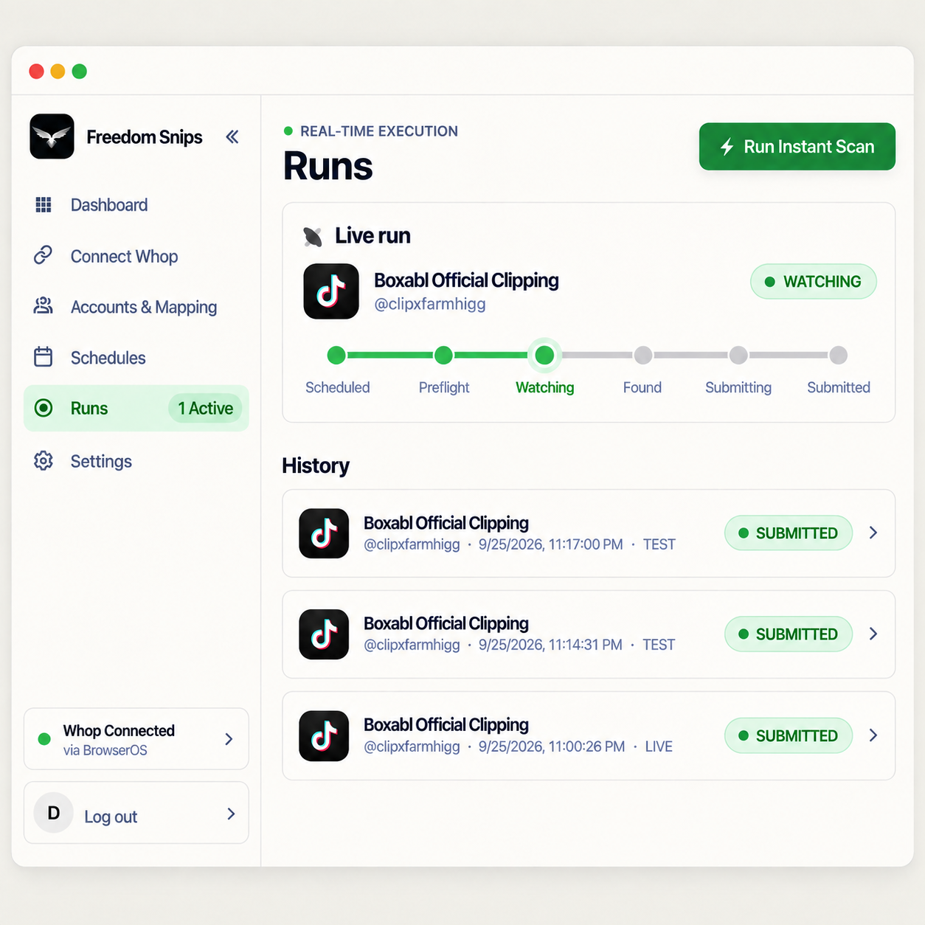Open Accounts & Mapping
The image size is (925, 925).
(144, 307)
